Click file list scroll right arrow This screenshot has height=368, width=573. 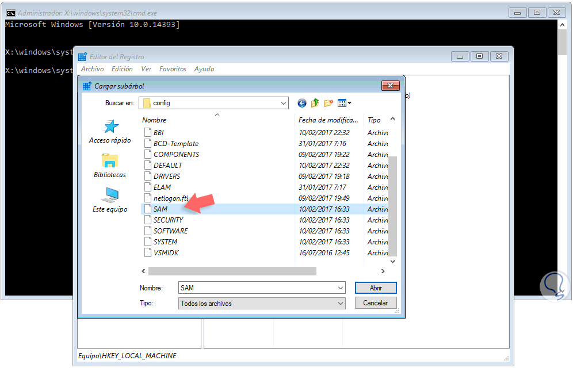tap(383, 271)
